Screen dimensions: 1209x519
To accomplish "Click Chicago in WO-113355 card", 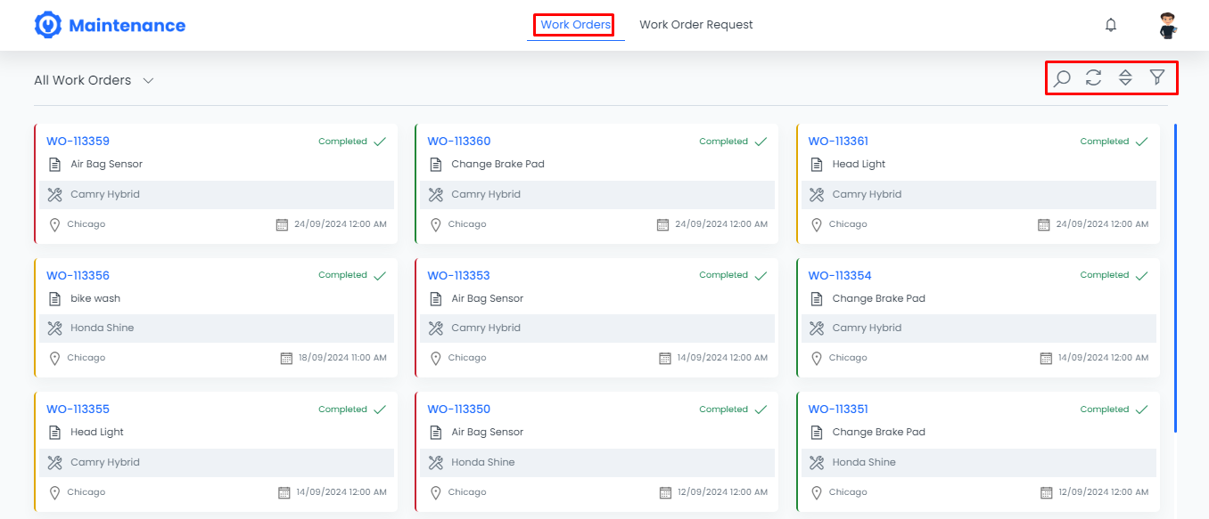I will [x=86, y=492].
